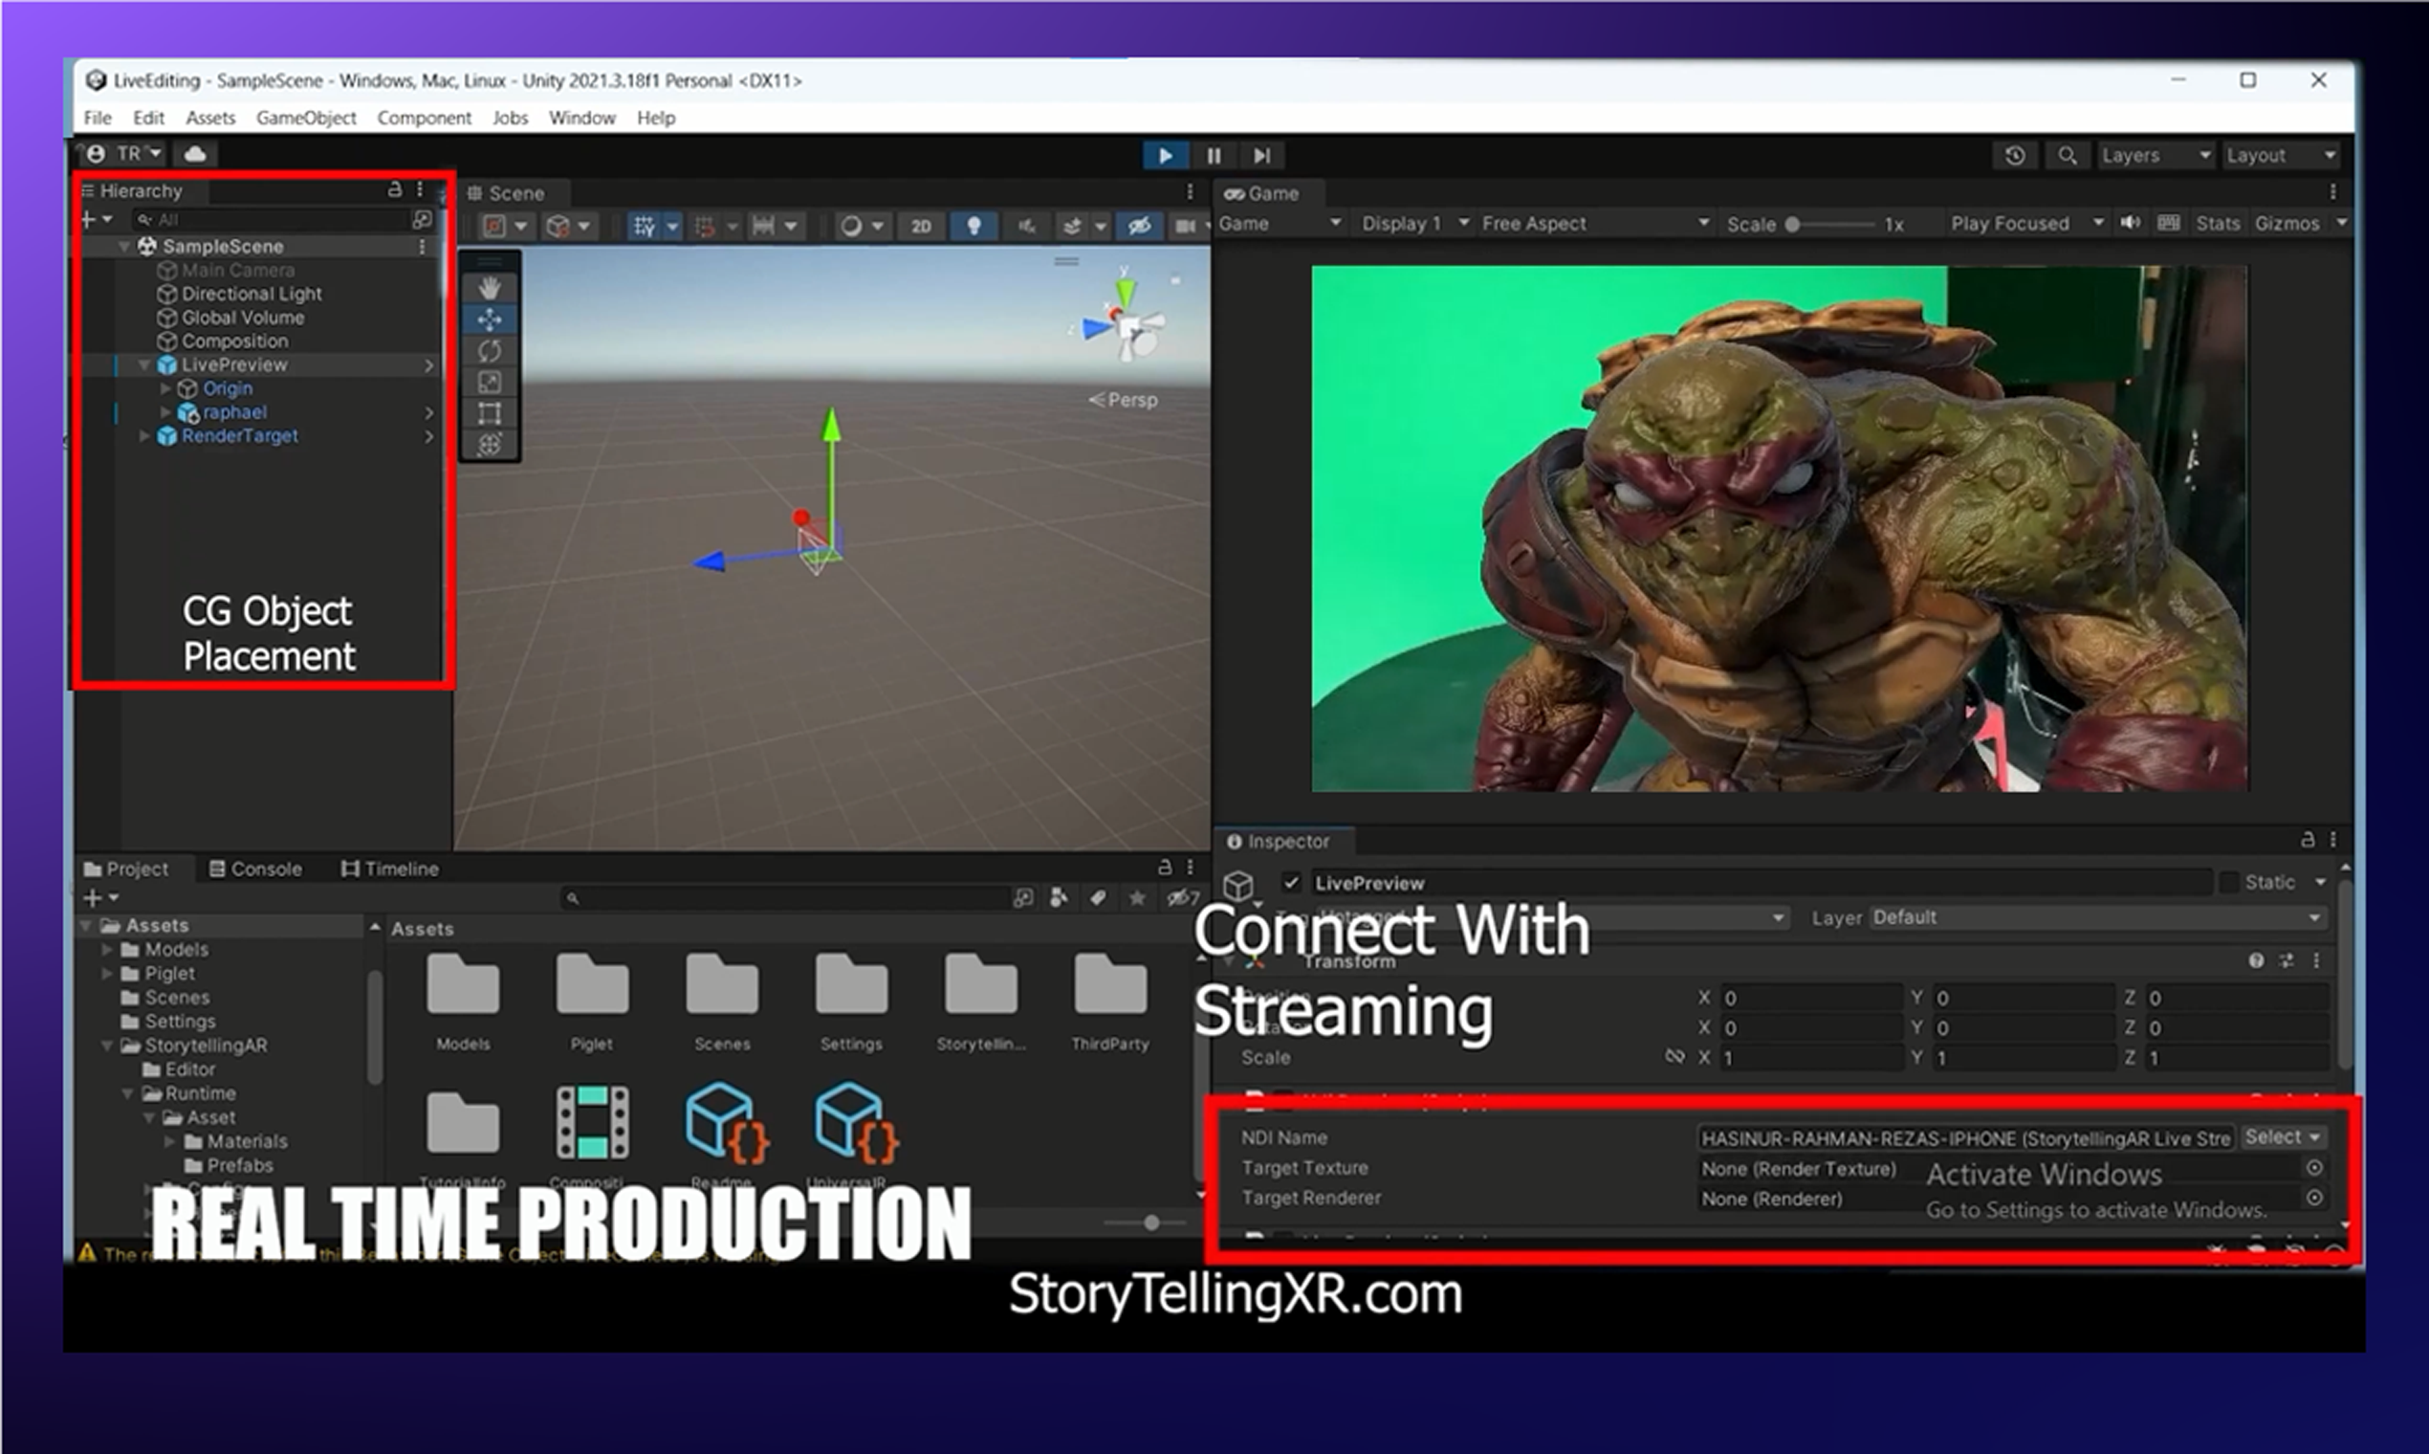2429x1454 pixels.
Task: Select the Hand tool in Scene toolbar
Action: (x=490, y=288)
